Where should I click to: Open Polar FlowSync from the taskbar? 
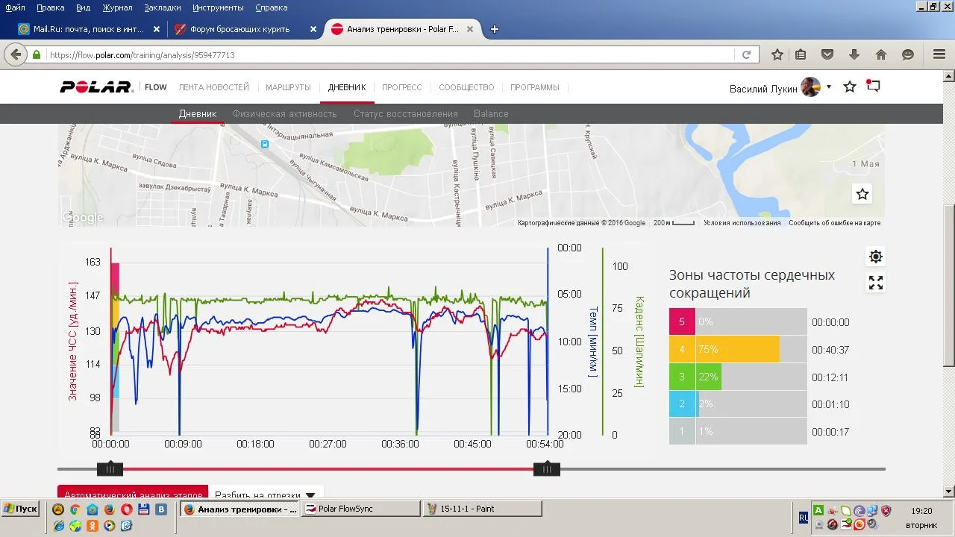tap(361, 509)
